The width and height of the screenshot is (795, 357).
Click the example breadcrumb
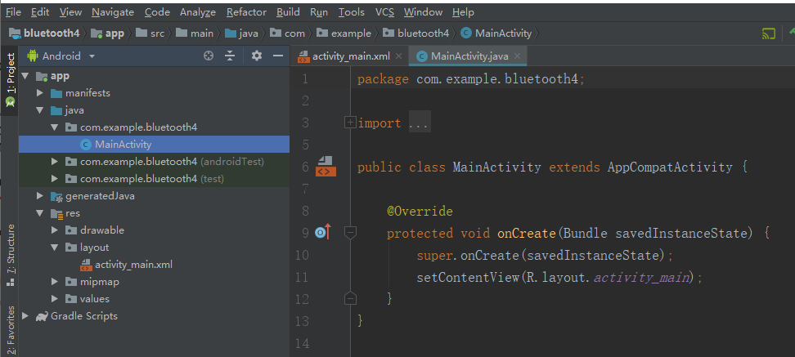tap(344, 33)
